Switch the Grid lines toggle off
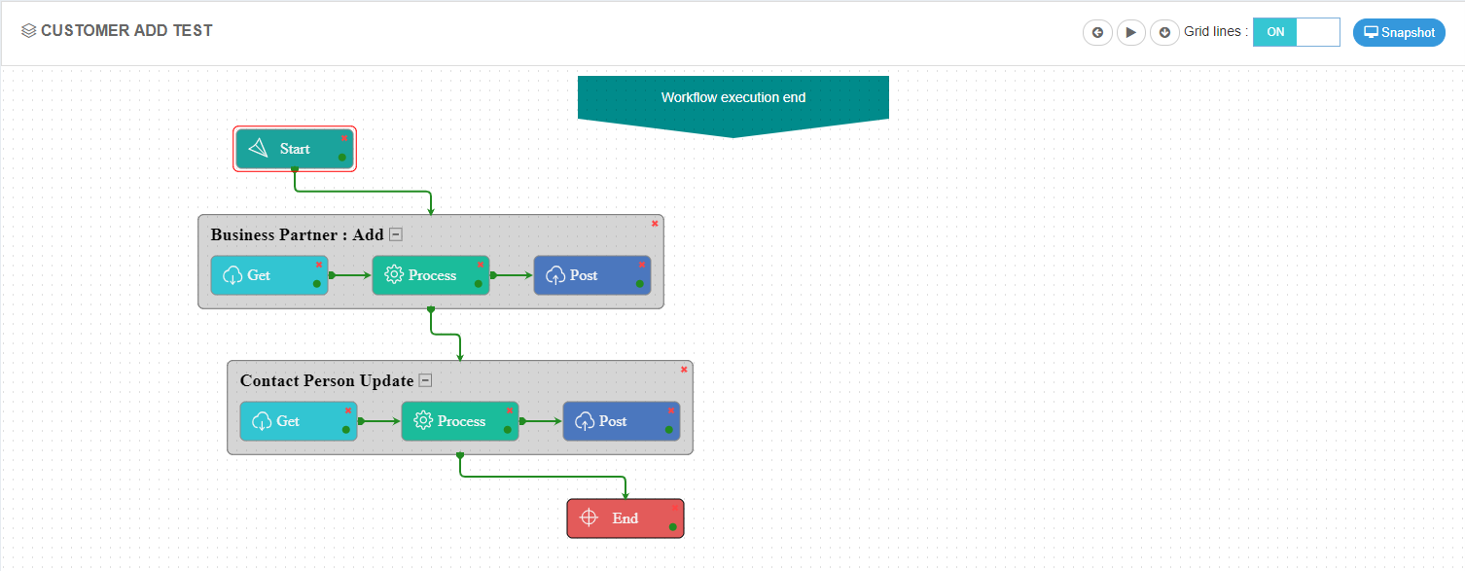The width and height of the screenshot is (1465, 571). point(1318,31)
